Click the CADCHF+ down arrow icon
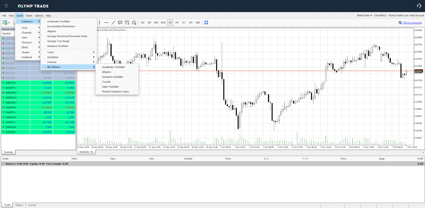 [x=3, y=107]
